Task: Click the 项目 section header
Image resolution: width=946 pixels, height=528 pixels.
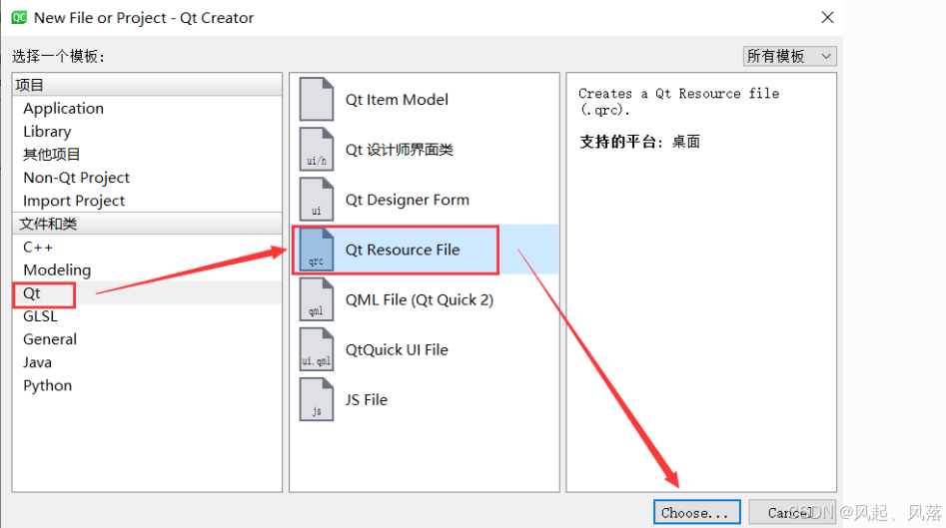Action: click(147, 85)
